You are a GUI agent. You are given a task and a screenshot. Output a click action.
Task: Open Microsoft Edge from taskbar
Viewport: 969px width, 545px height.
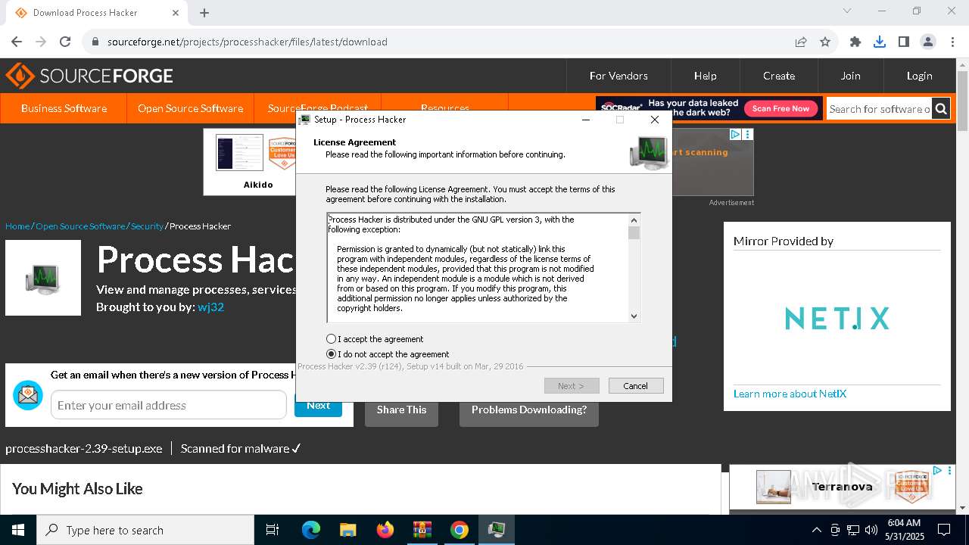[x=311, y=530]
